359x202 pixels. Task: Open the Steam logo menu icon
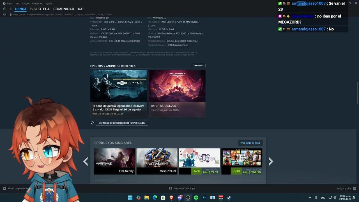pos(4,4)
